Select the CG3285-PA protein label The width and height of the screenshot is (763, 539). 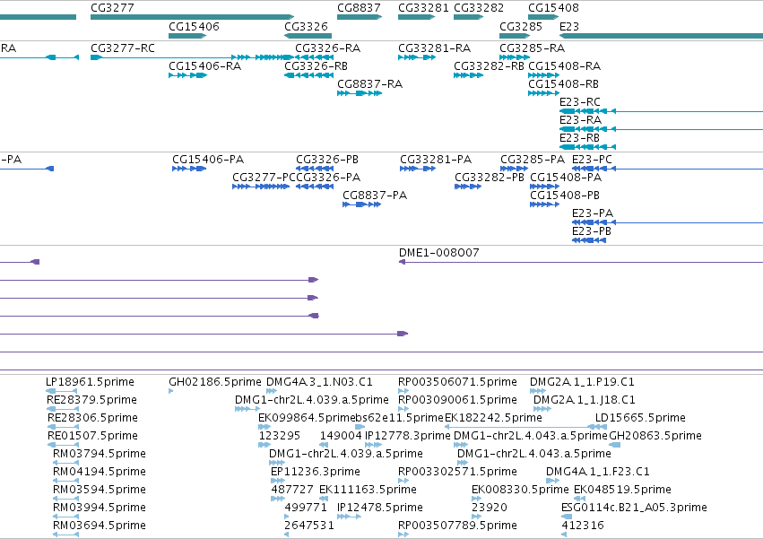tap(533, 160)
